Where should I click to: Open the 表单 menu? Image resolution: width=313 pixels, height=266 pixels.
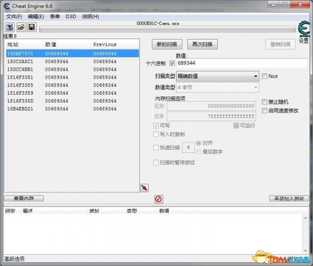click(x=55, y=16)
